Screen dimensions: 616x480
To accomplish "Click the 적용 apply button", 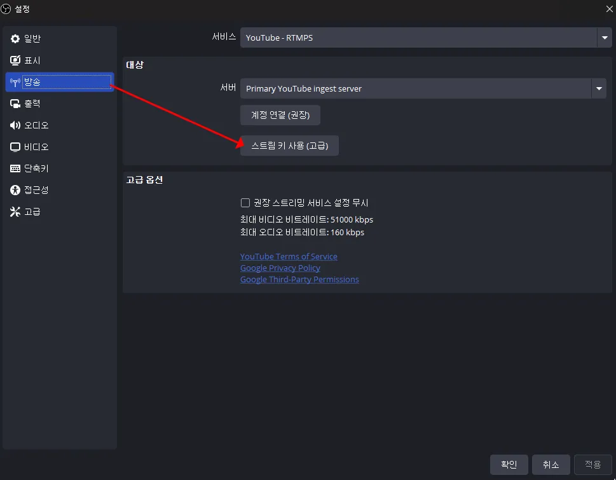I will point(593,465).
